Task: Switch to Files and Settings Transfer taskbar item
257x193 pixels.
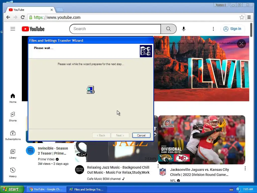Action: click(87, 189)
